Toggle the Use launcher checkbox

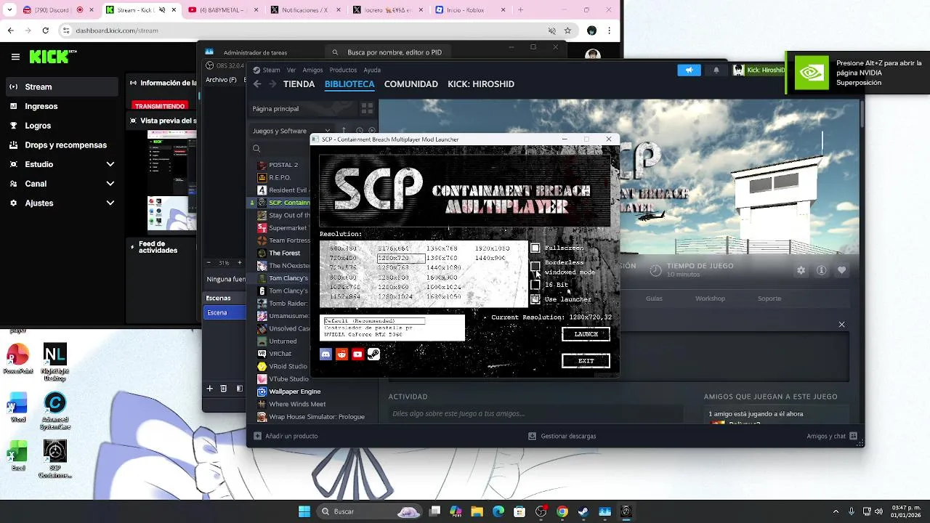(x=535, y=299)
